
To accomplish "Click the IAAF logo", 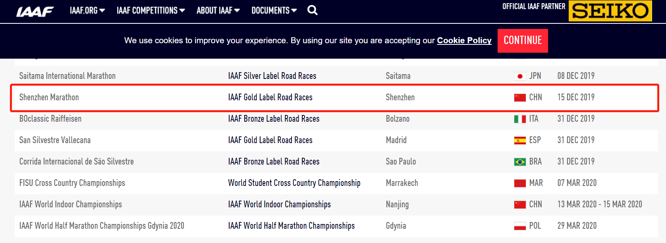I will 35,11.
